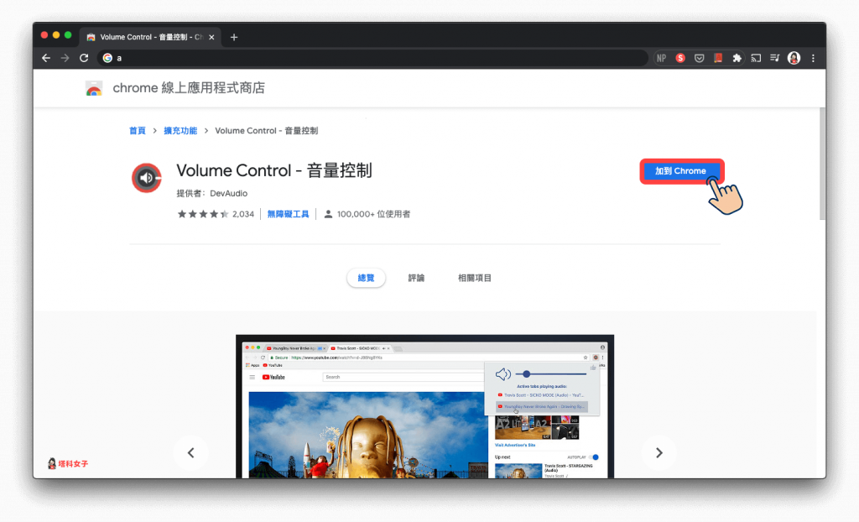
Task: Click the Google icon in the address bar
Action: pyautogui.click(x=107, y=58)
